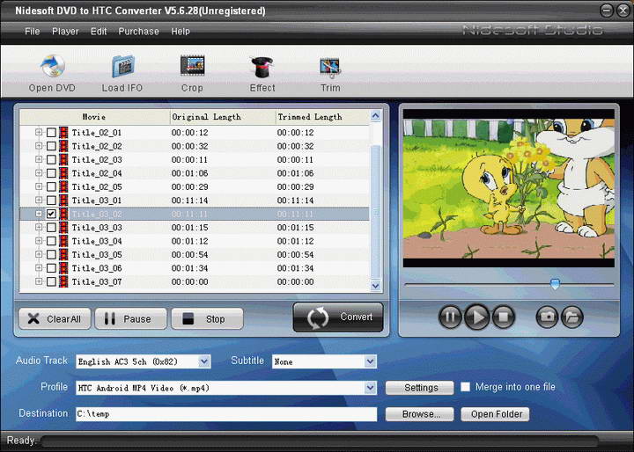Open the Audio Track dropdown
The width and height of the screenshot is (634, 452).
point(204,361)
